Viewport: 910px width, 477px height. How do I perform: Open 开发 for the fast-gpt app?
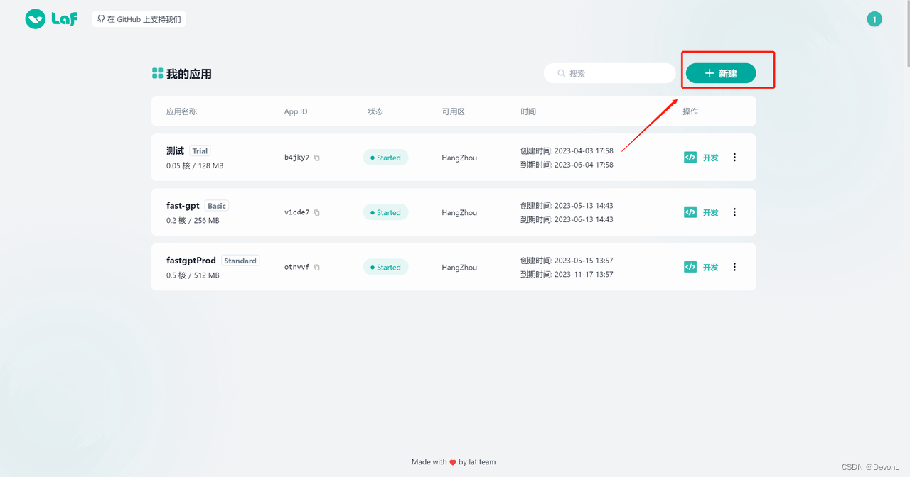click(x=710, y=212)
